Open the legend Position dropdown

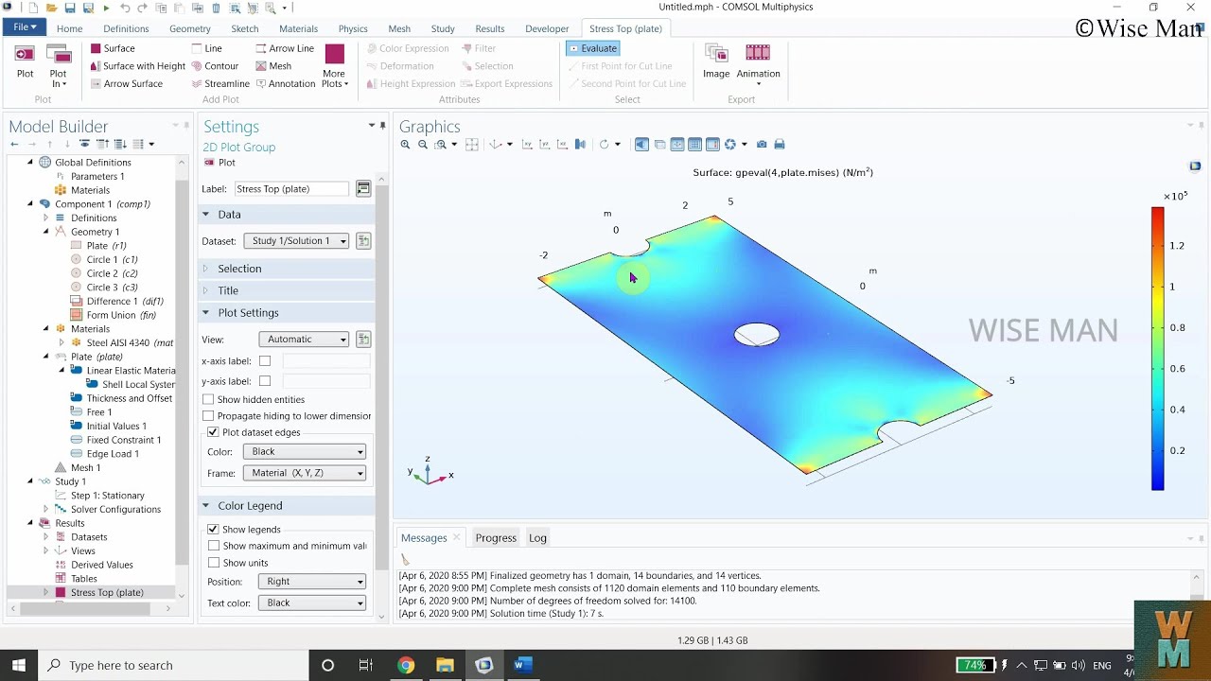coord(312,582)
